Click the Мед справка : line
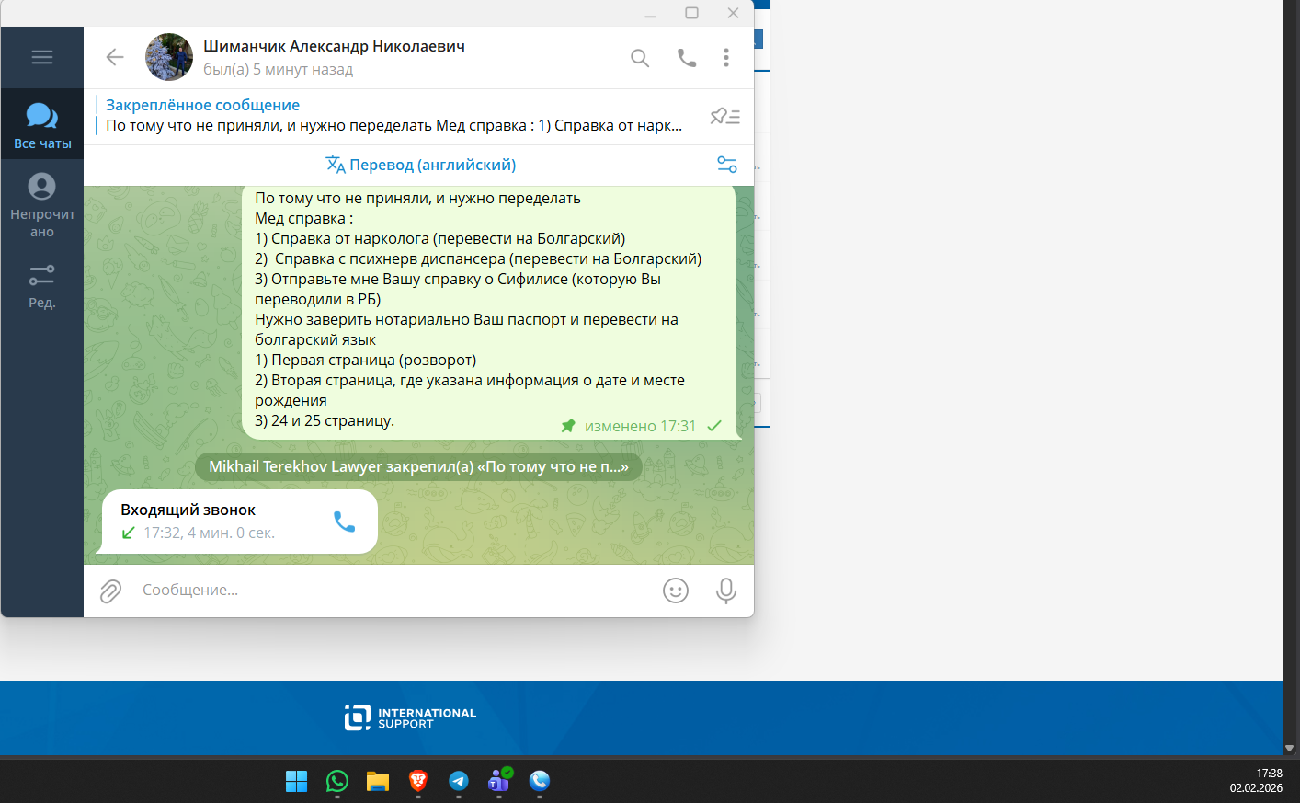 tap(303, 218)
